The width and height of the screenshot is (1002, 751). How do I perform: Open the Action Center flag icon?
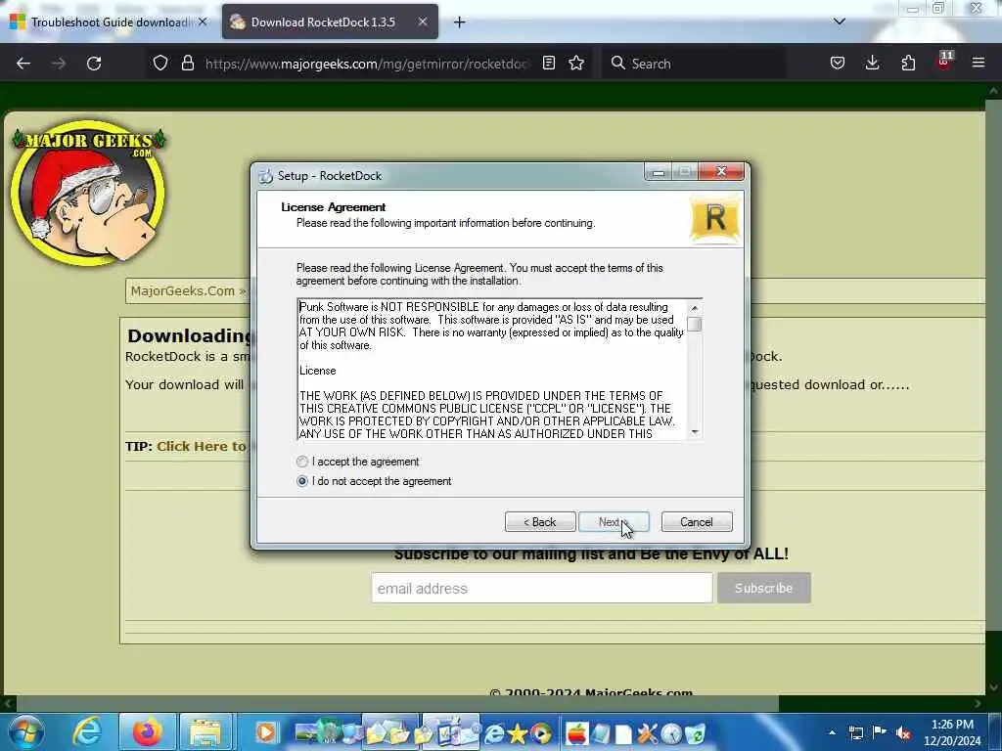(880, 732)
